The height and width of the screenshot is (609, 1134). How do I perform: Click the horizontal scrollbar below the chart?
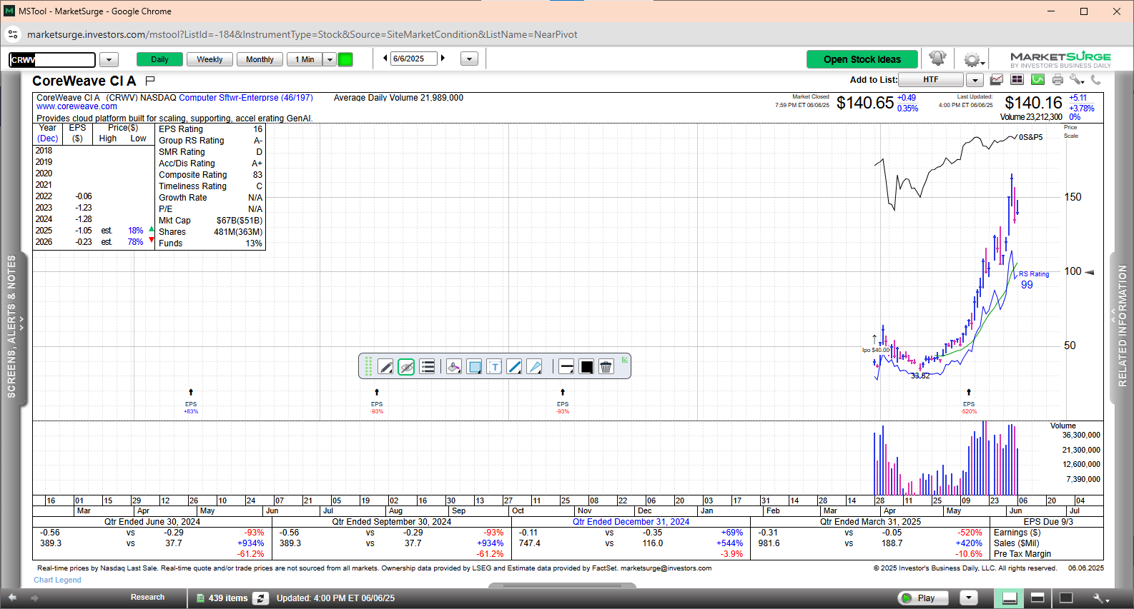tap(562, 586)
